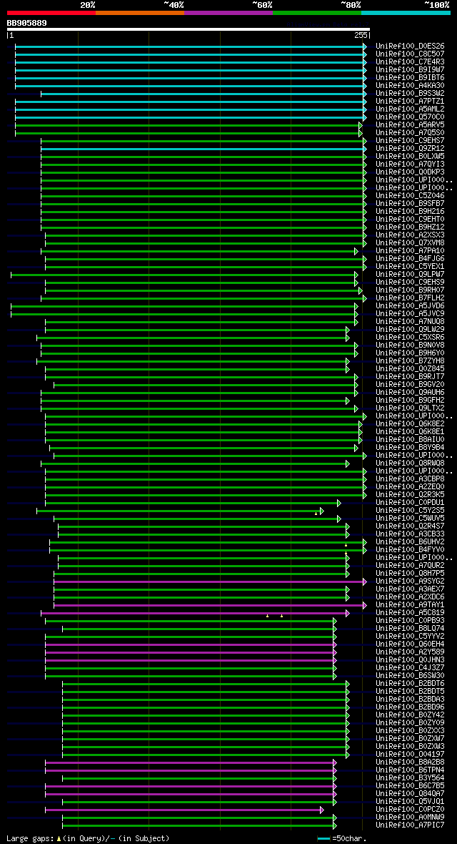This screenshot has width=457, height=844.
Task: Click label UniRef100_A5JVC9
Action: coord(410,313)
